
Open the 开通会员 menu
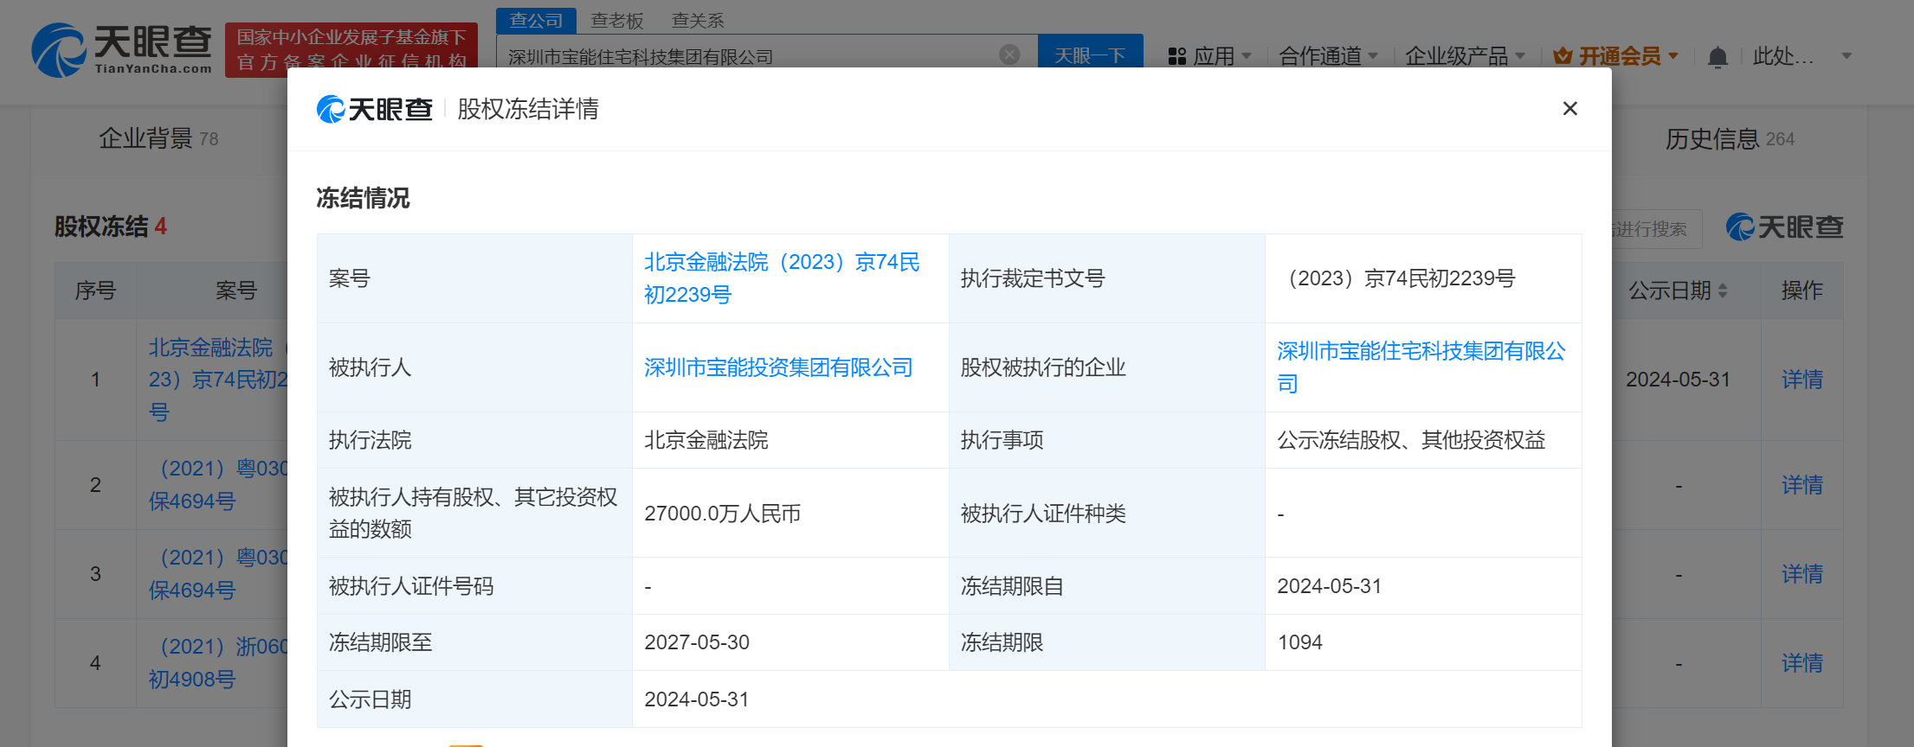(1615, 56)
